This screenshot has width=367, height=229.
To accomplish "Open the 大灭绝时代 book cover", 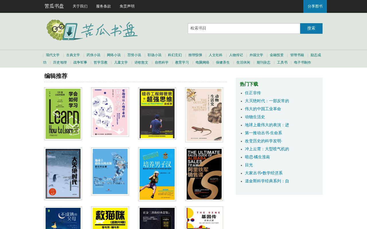I will click(63, 174).
